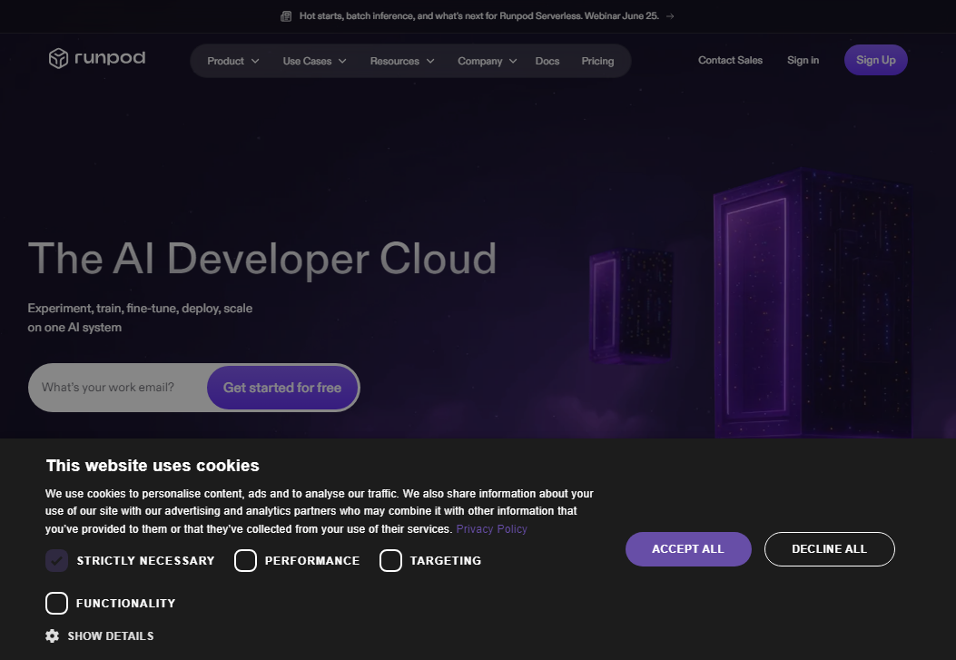
Task: Enable the Targeting cookies checkbox
Action: click(390, 561)
